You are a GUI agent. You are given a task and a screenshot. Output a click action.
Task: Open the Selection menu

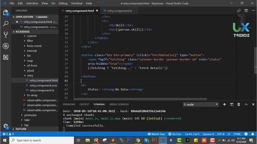coord(32,3)
